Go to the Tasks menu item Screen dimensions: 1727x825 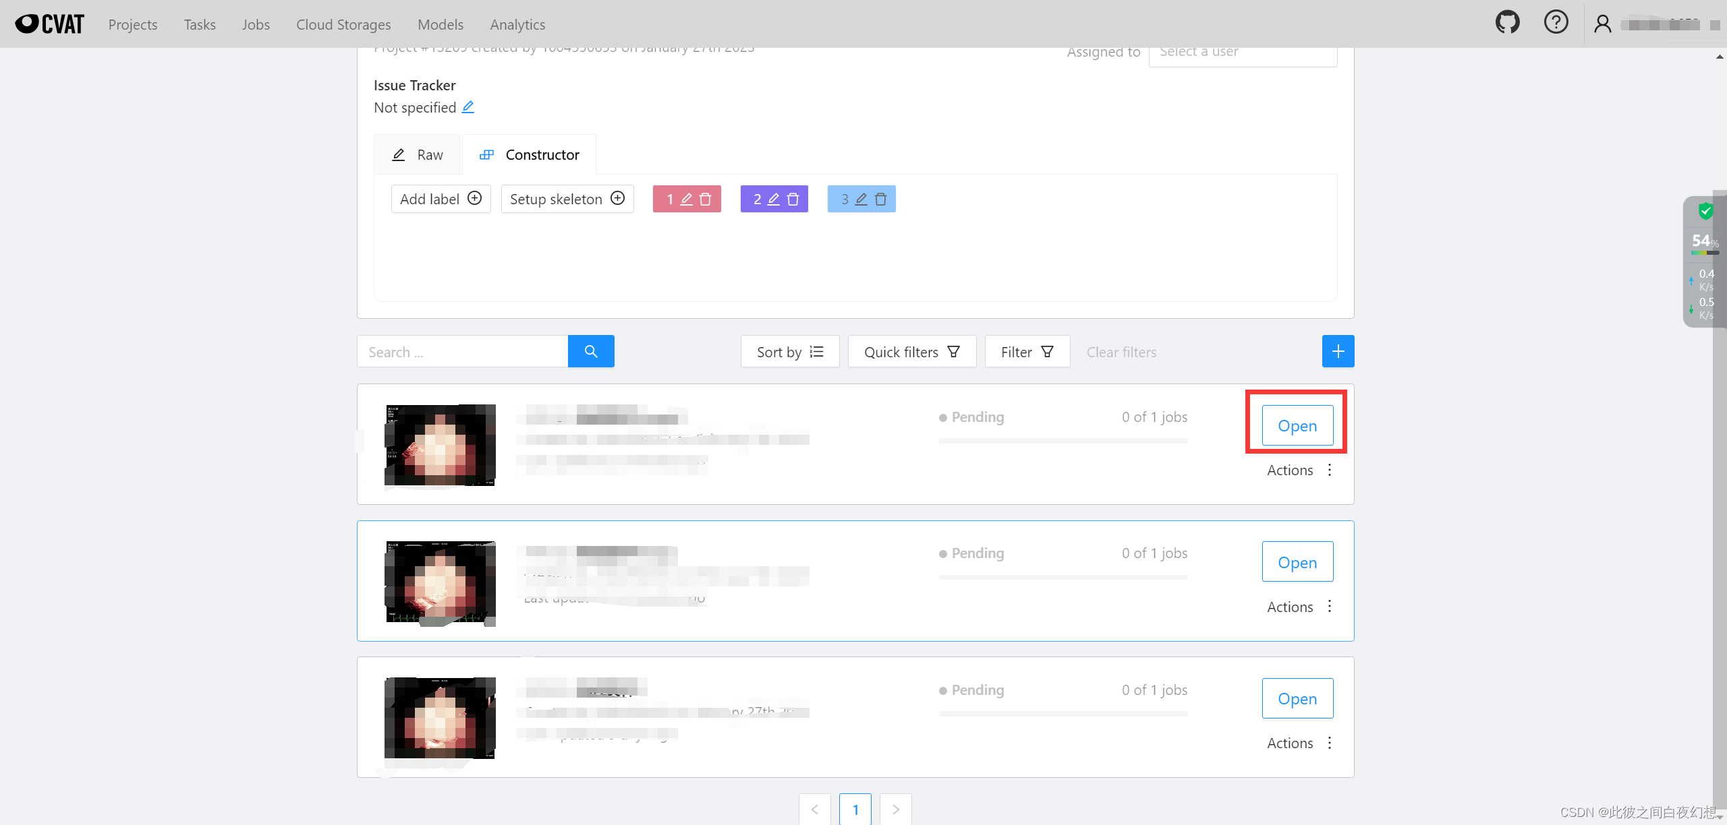pyautogui.click(x=200, y=25)
